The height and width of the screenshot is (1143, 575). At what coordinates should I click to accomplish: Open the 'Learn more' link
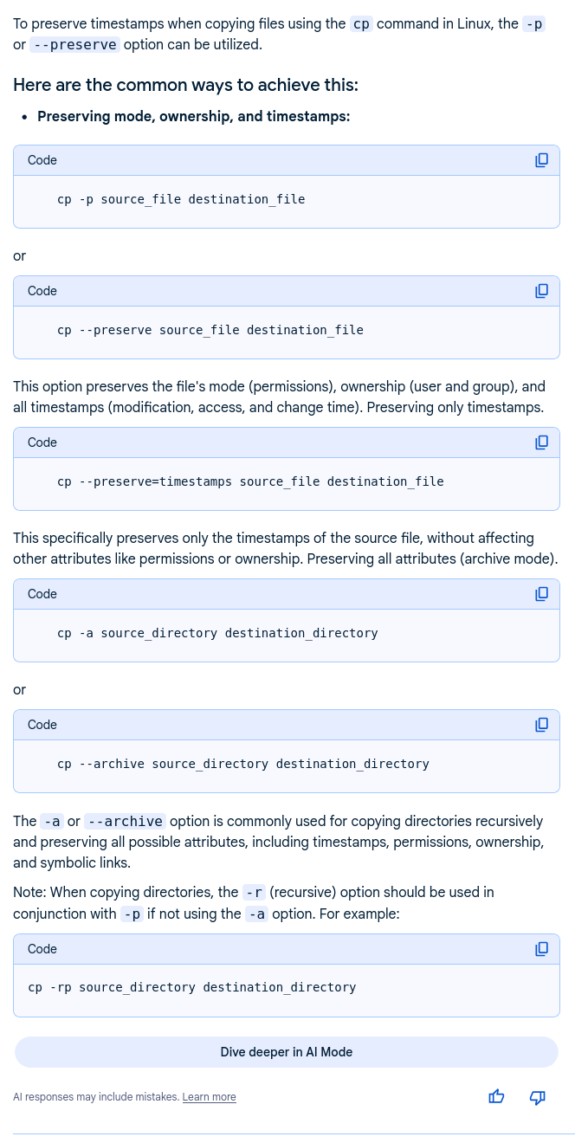pyautogui.click(x=209, y=1097)
